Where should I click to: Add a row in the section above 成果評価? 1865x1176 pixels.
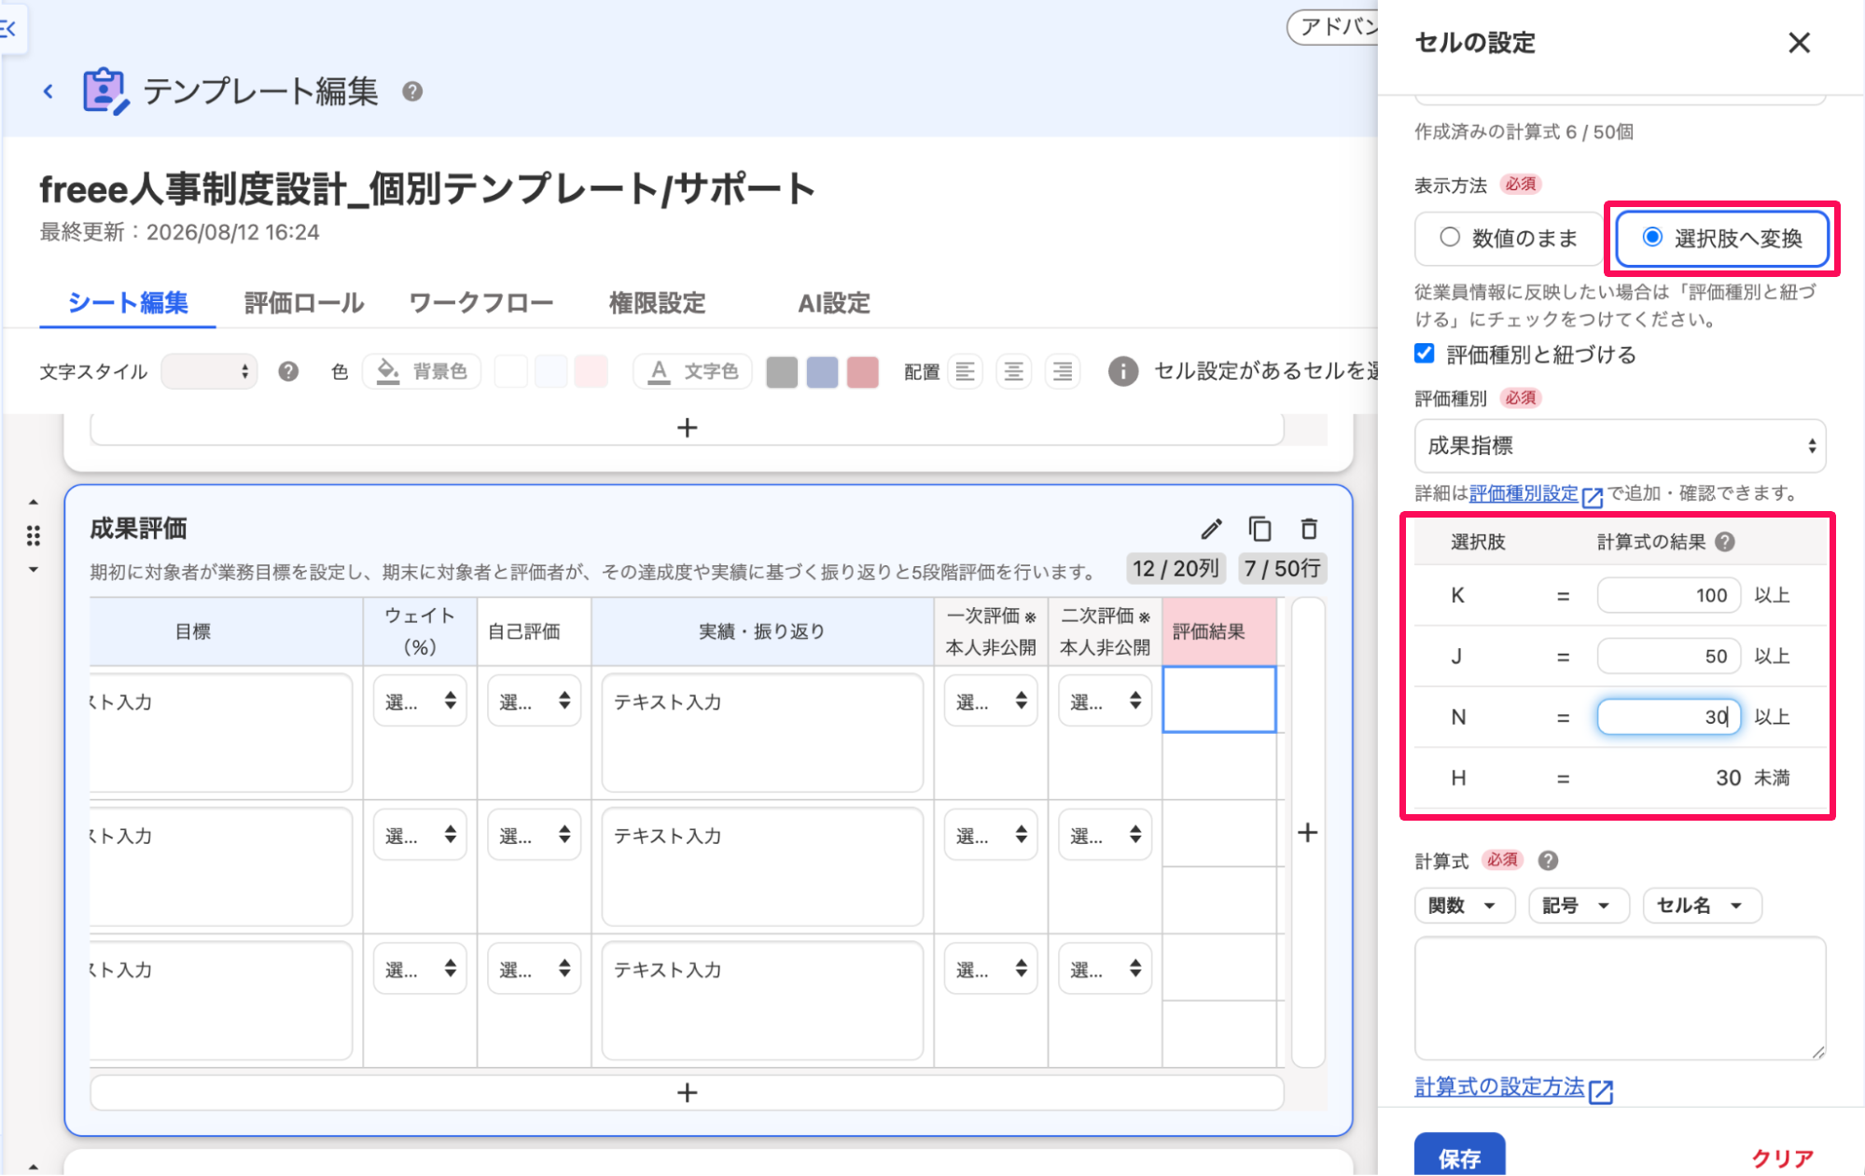687,428
